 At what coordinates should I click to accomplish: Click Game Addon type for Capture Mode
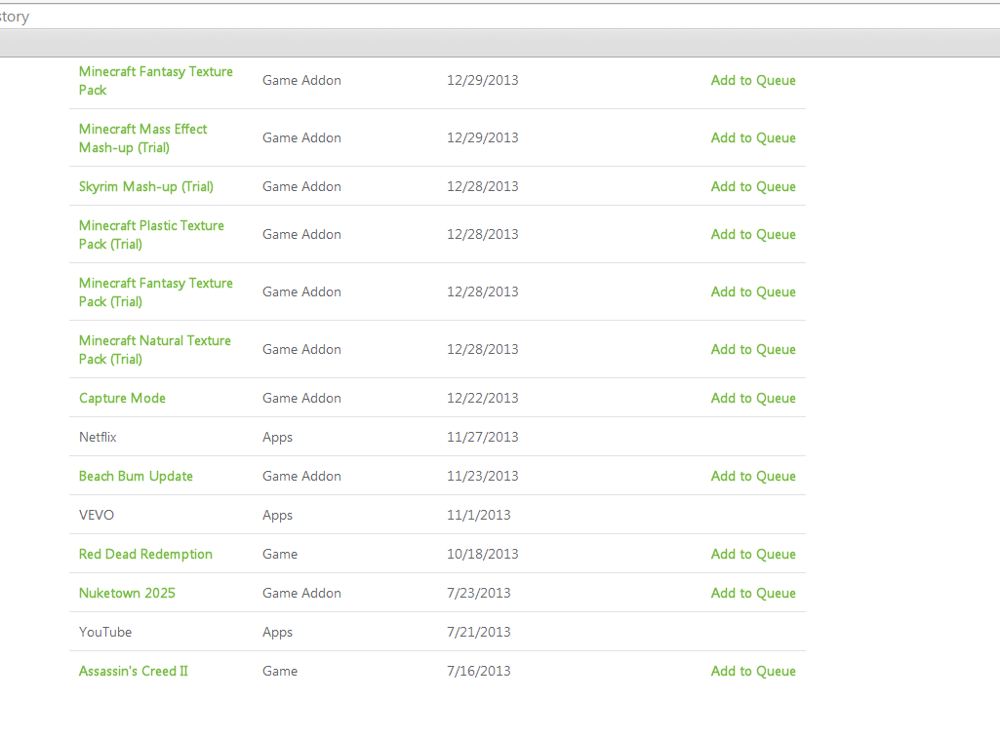pos(301,399)
